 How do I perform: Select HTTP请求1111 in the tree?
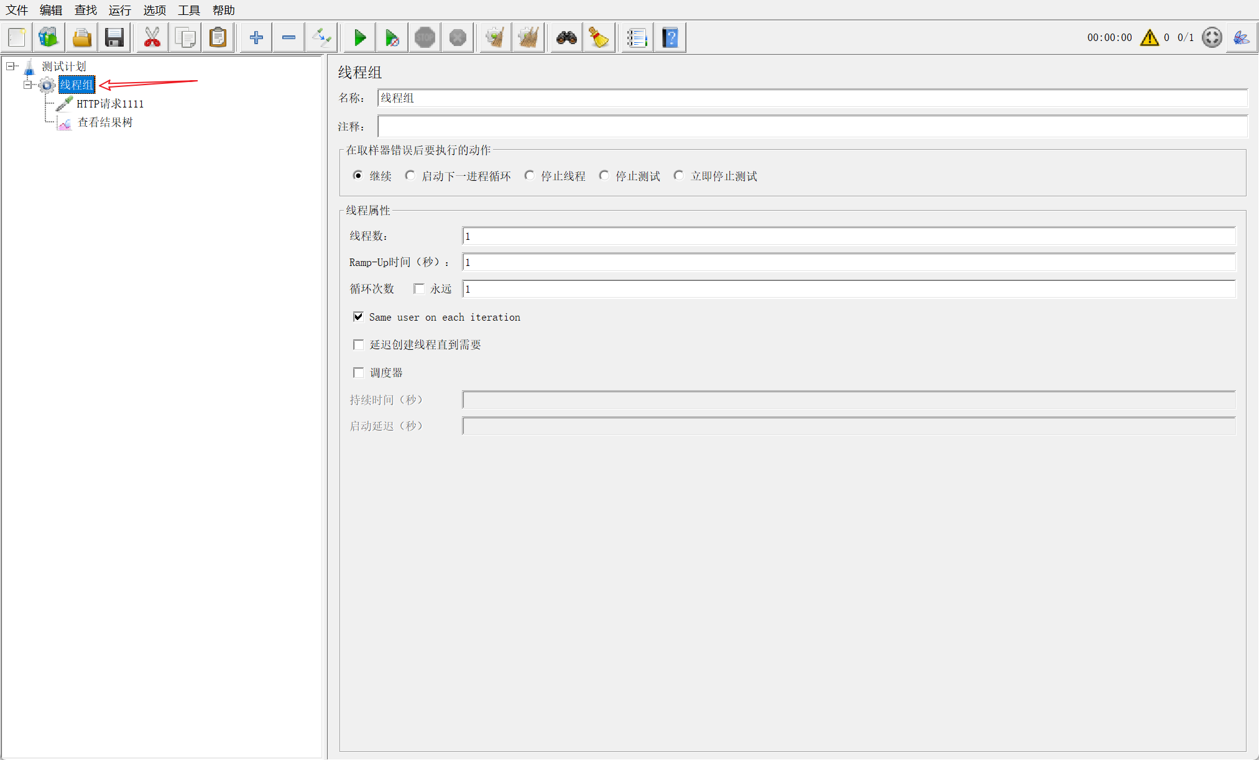pyautogui.click(x=110, y=104)
